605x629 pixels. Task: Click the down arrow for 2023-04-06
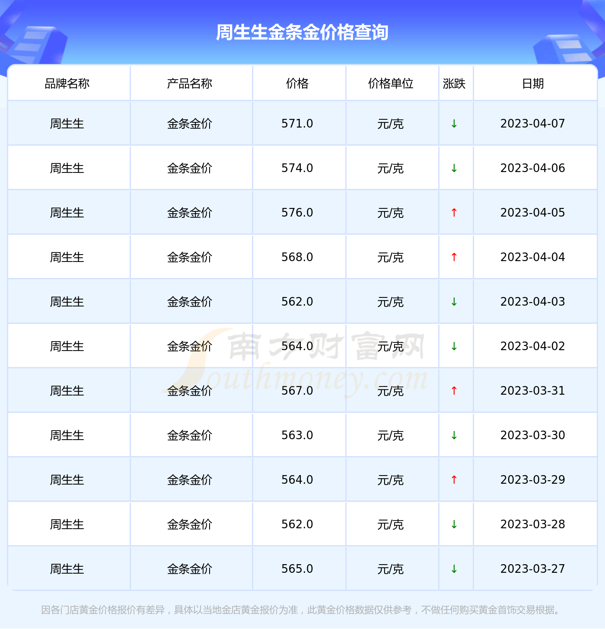click(454, 168)
